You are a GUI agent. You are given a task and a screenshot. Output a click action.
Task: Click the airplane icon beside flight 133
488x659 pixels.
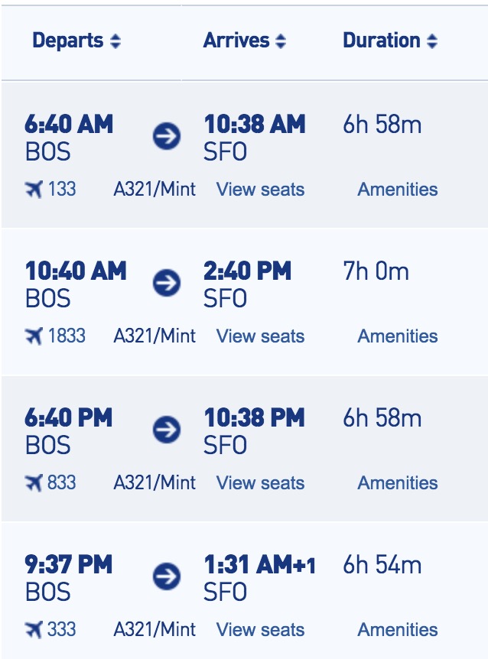point(34,189)
